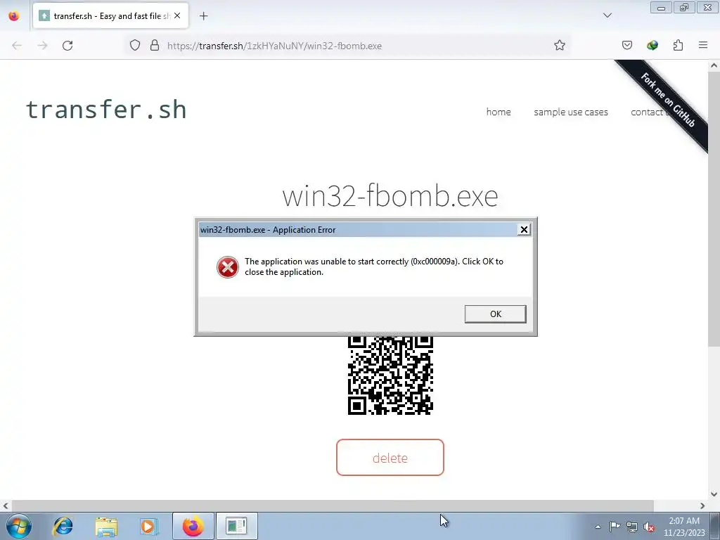Open the Action Center flag icon
Screen dimensions: 720x540
point(615,527)
